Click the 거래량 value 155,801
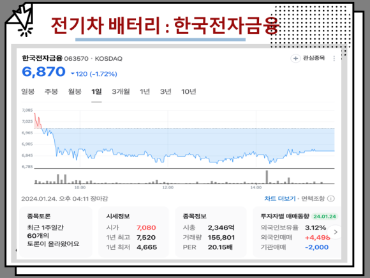 (x=221, y=237)
